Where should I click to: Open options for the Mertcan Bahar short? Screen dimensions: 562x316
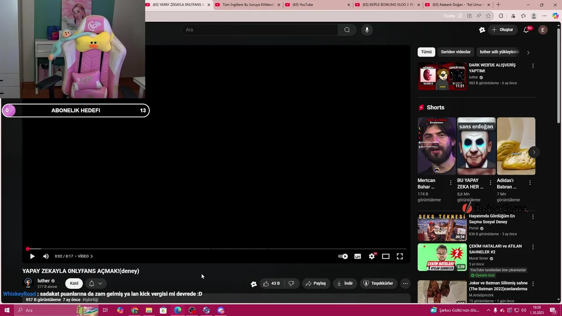pyautogui.click(x=450, y=183)
